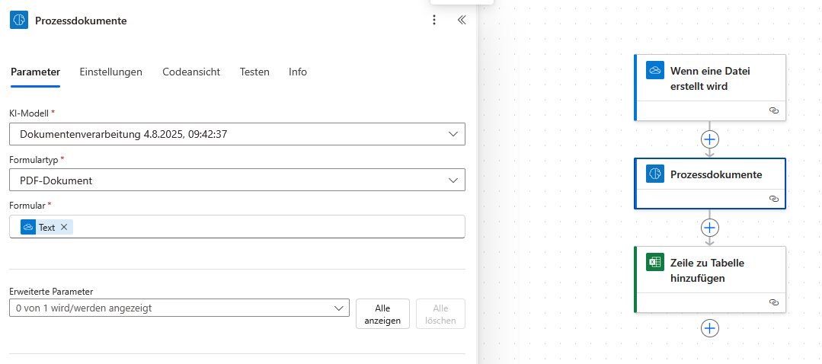
Task: Click the AI Builder icon on Prozessdokumente card
Action: [655, 174]
